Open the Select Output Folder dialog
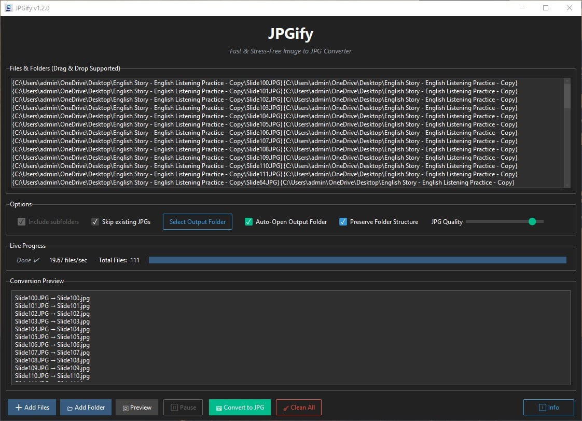 (x=197, y=221)
